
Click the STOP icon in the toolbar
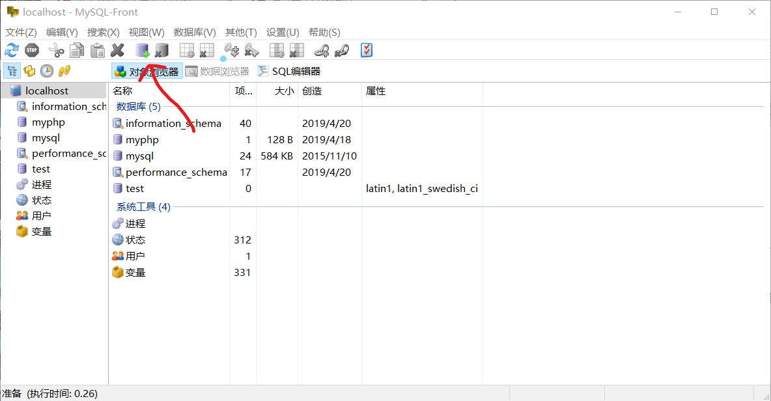[32, 50]
